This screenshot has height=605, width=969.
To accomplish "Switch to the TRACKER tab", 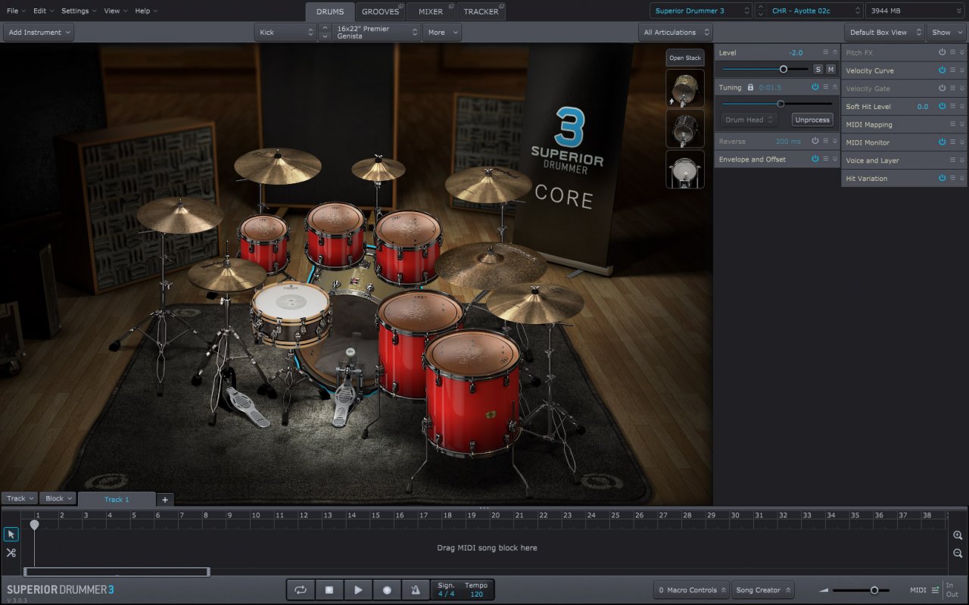I will [481, 11].
